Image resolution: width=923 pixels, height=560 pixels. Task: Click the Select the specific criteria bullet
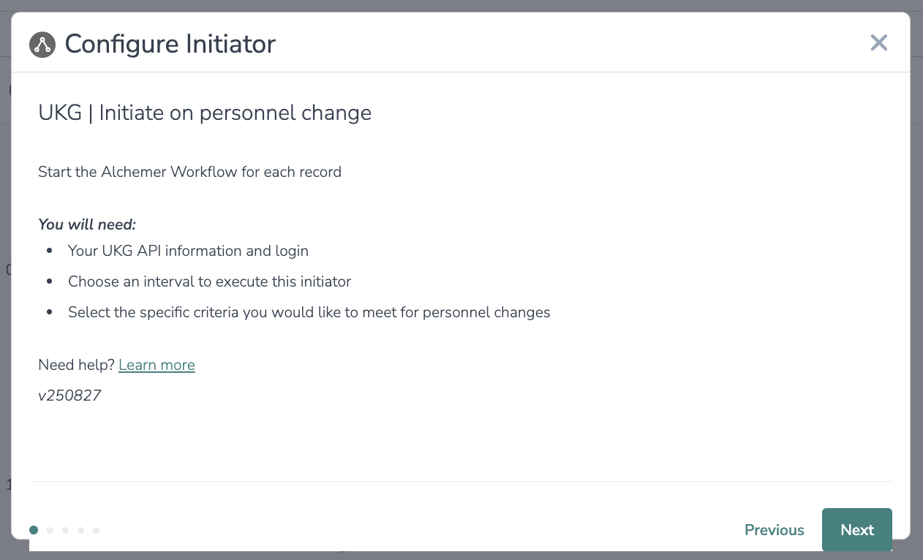309,312
